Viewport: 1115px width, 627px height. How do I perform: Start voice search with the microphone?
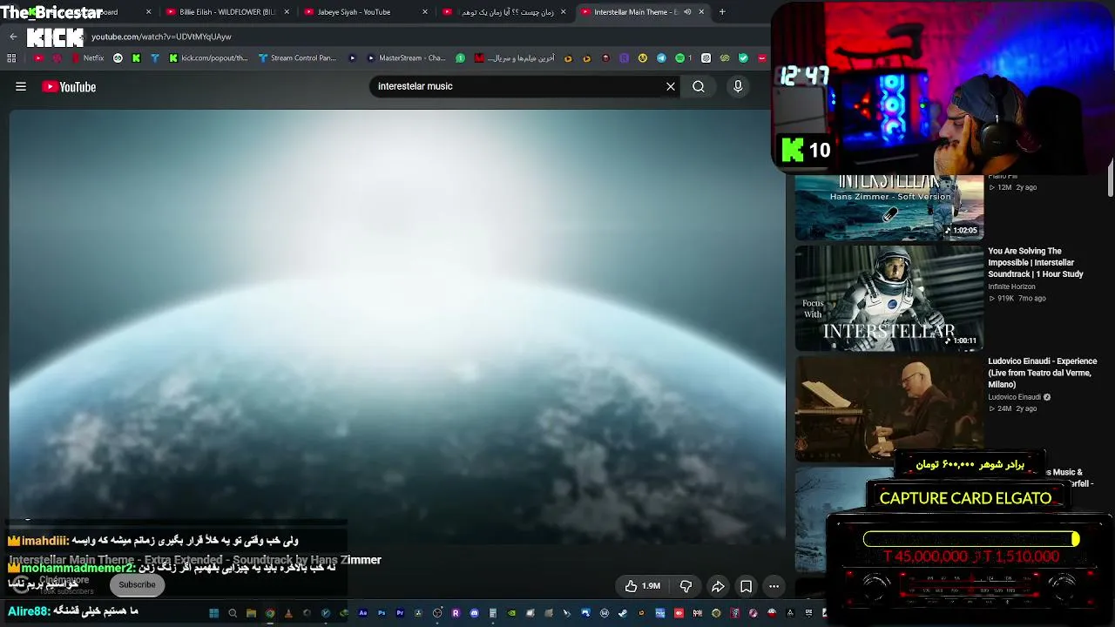point(738,86)
